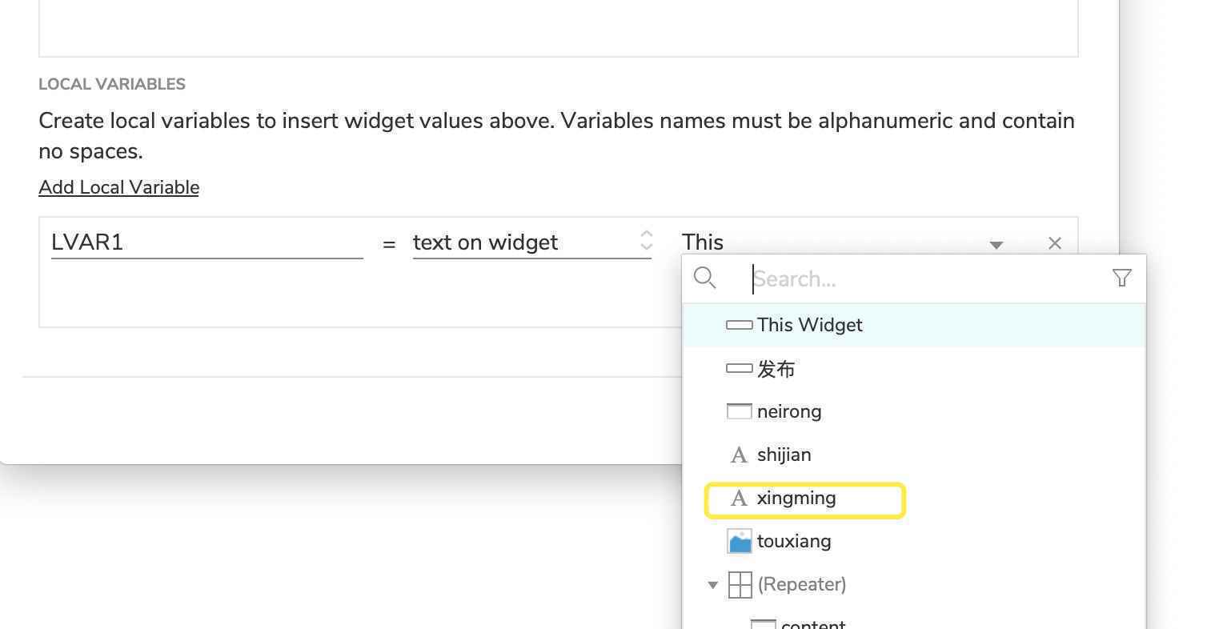This screenshot has height=629, width=1231.
Task: Click the text field icon beside neirong
Action: pyautogui.click(x=739, y=411)
